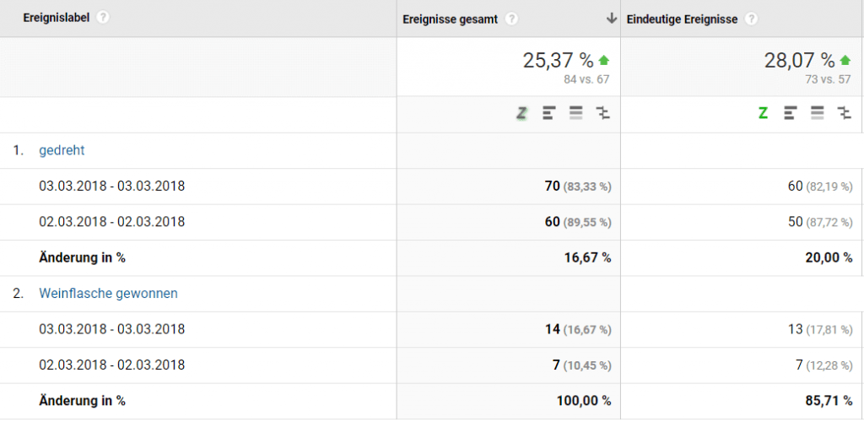Image resolution: width=864 pixels, height=422 pixels.
Task: Click help icon next to Ereignislabel
Action: tap(103, 18)
